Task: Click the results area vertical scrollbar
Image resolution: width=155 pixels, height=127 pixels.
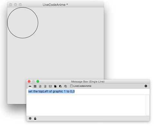Action: pyautogui.click(x=148, y=105)
